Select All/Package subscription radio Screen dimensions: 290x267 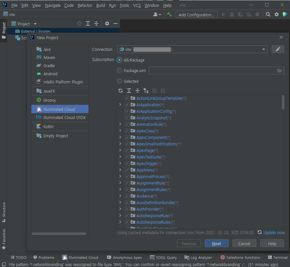(119, 60)
